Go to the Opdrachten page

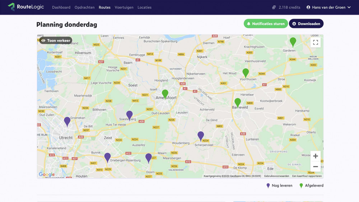(x=85, y=7)
